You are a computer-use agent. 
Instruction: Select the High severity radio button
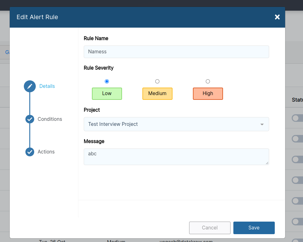(x=208, y=81)
